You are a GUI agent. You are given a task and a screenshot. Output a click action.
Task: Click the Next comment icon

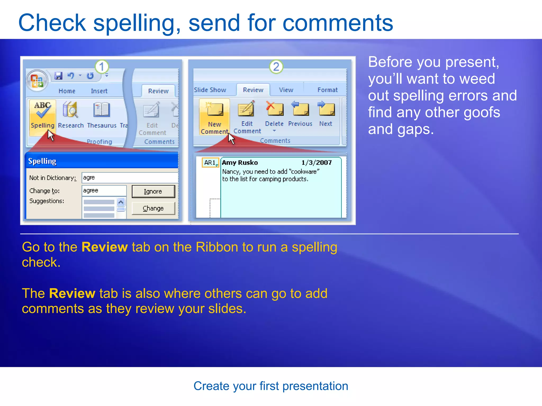(x=326, y=109)
